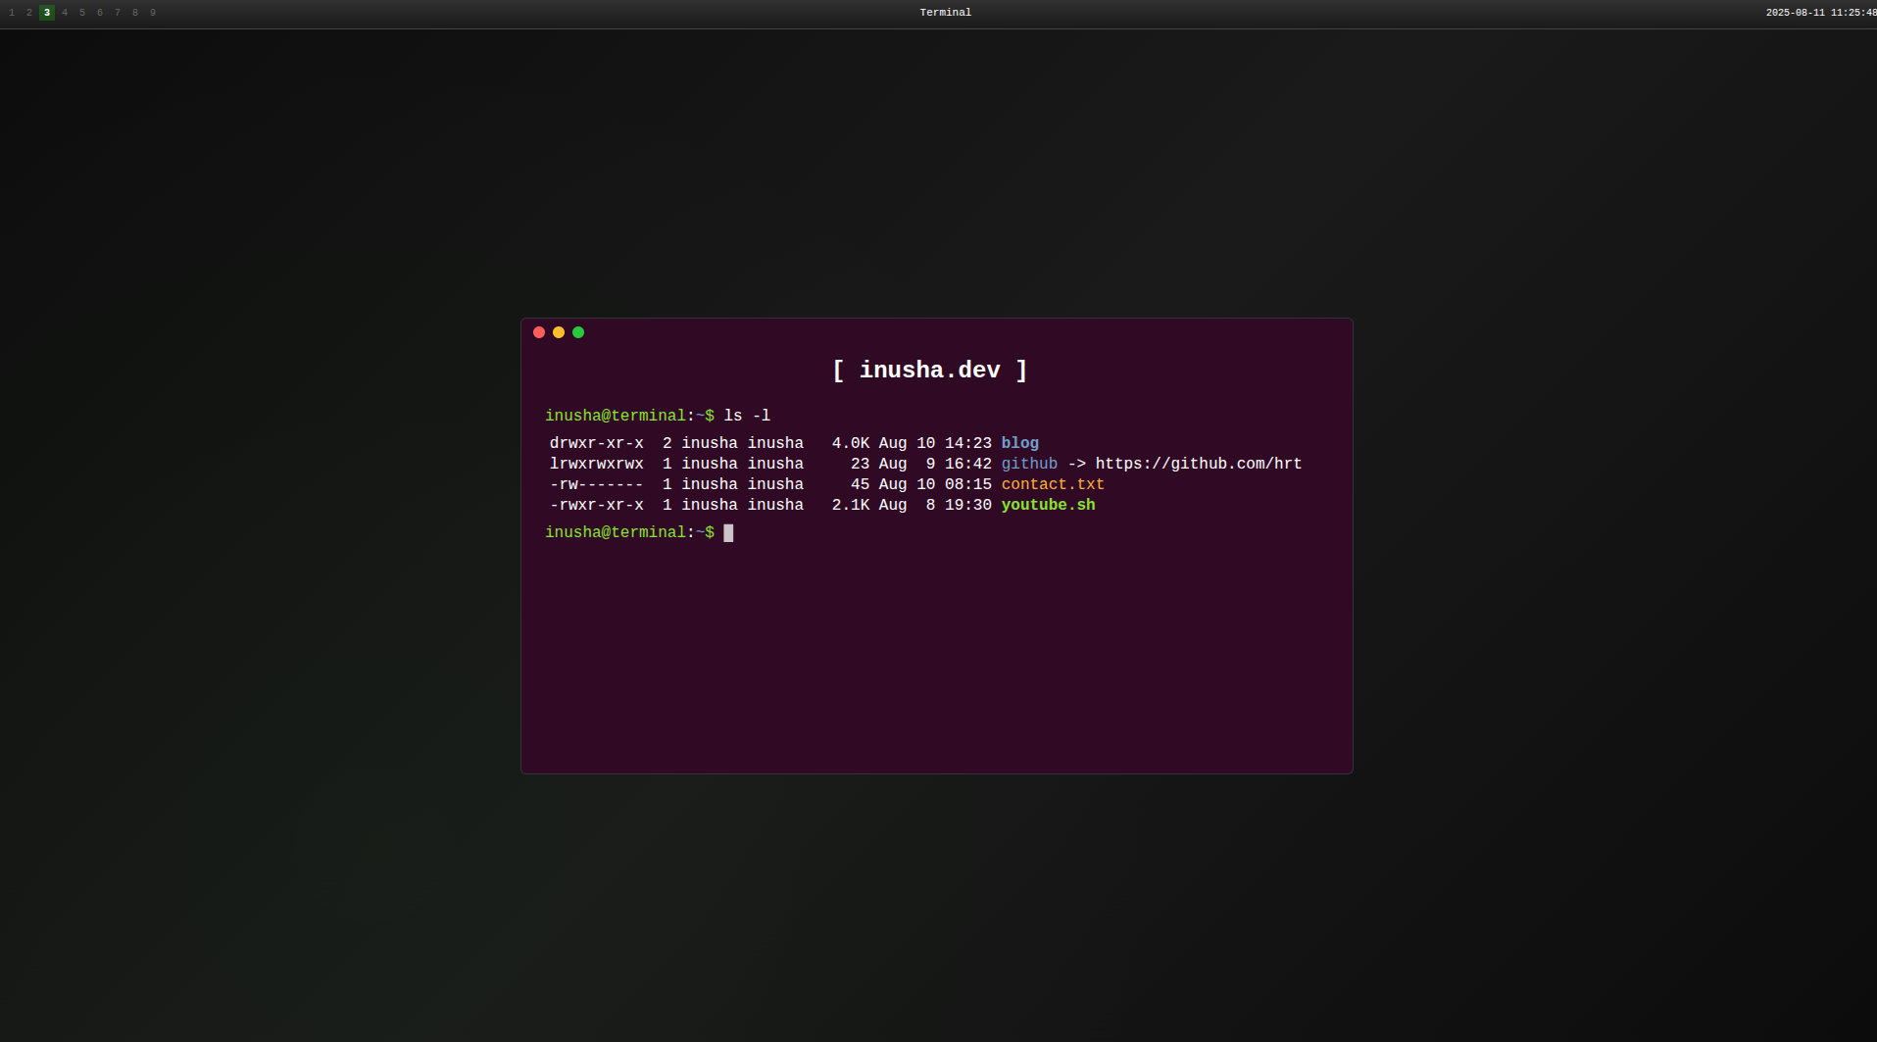Click the green zoom dot icon

[x=578, y=332]
